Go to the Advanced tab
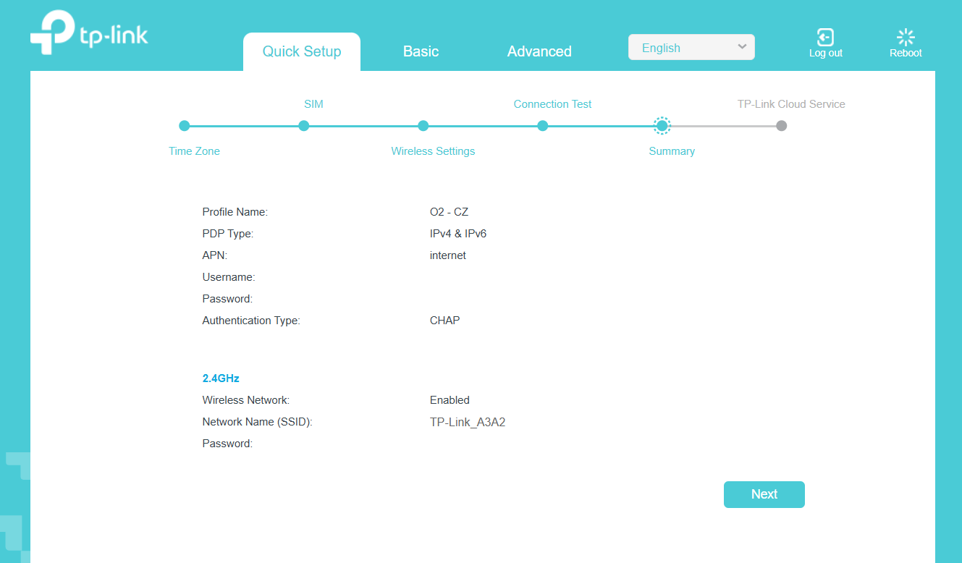This screenshot has height=563, width=962. [x=539, y=51]
